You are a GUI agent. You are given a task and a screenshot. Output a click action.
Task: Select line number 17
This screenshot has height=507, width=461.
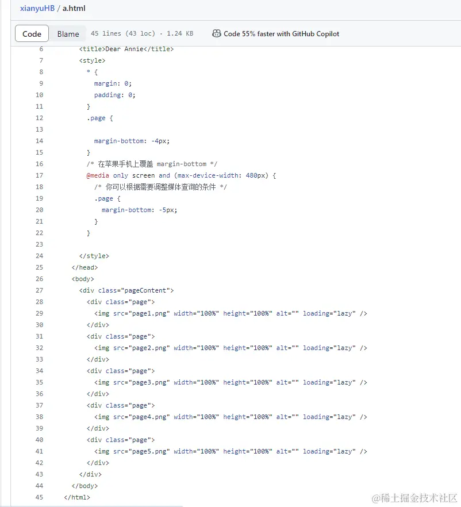[x=39, y=175]
